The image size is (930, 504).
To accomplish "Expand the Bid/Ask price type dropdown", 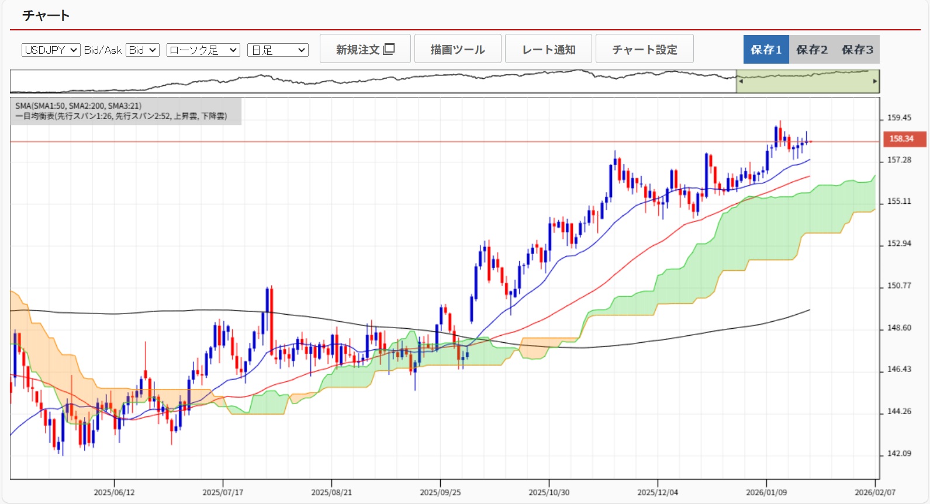I will click(143, 50).
